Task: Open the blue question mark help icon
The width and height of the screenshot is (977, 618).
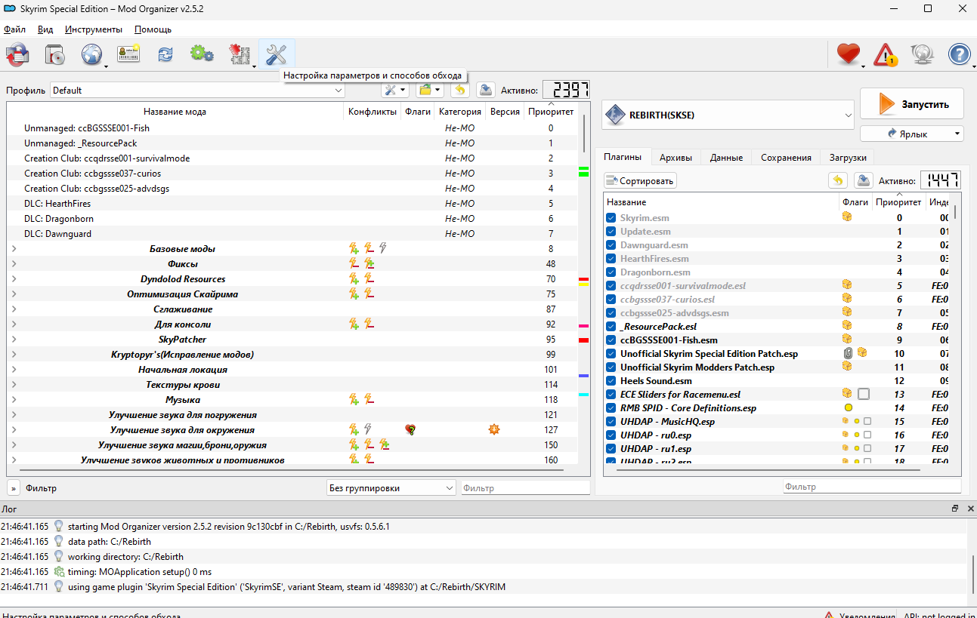Action: click(x=959, y=54)
